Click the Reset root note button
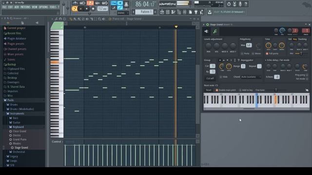The width and height of the screenshot is (312, 175). [x=209, y=90]
